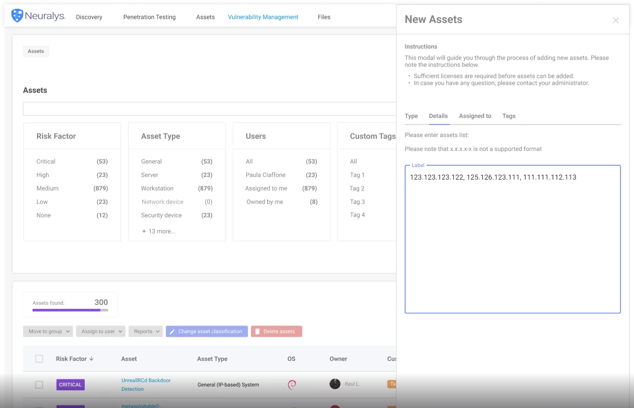Click the trash icon on Delete assets
This screenshot has width=634, height=408.
pos(257,332)
